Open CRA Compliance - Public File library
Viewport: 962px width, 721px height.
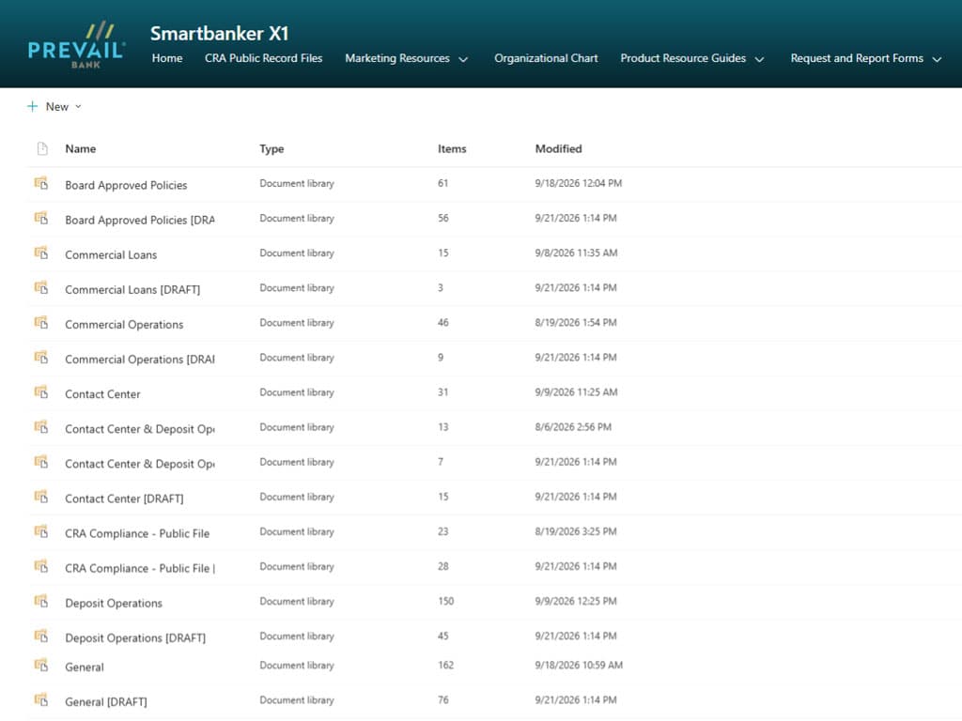coord(137,533)
